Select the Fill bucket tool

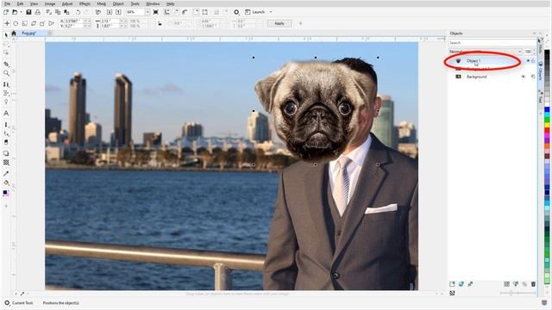click(x=6, y=183)
